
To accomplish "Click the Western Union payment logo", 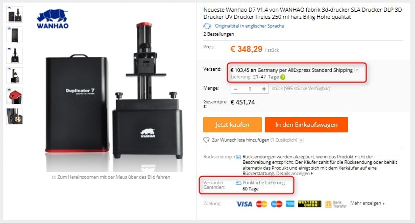I will (x=309, y=204).
